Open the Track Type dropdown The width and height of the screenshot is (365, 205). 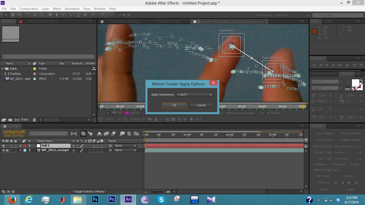(x=348, y=159)
